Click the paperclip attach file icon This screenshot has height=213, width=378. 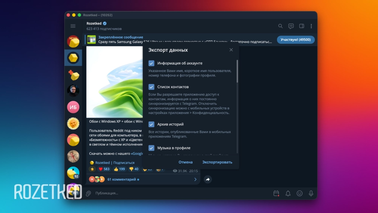click(88, 193)
